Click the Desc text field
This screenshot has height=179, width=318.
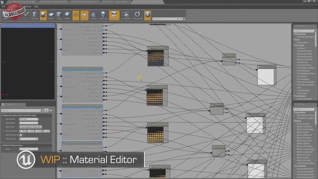[29, 149]
